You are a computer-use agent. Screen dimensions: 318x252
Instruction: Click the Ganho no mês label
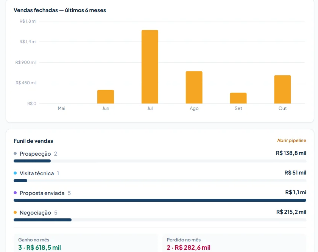point(34,240)
